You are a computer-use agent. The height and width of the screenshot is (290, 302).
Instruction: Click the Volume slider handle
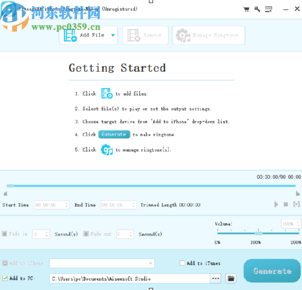click(258, 233)
